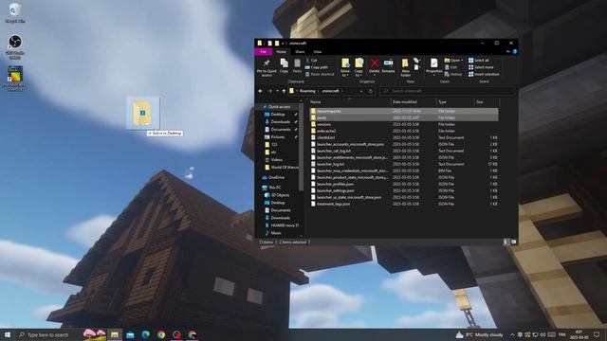The width and height of the screenshot is (607, 341).
Task: Open Explorer help question mark icon
Action: [x=514, y=51]
